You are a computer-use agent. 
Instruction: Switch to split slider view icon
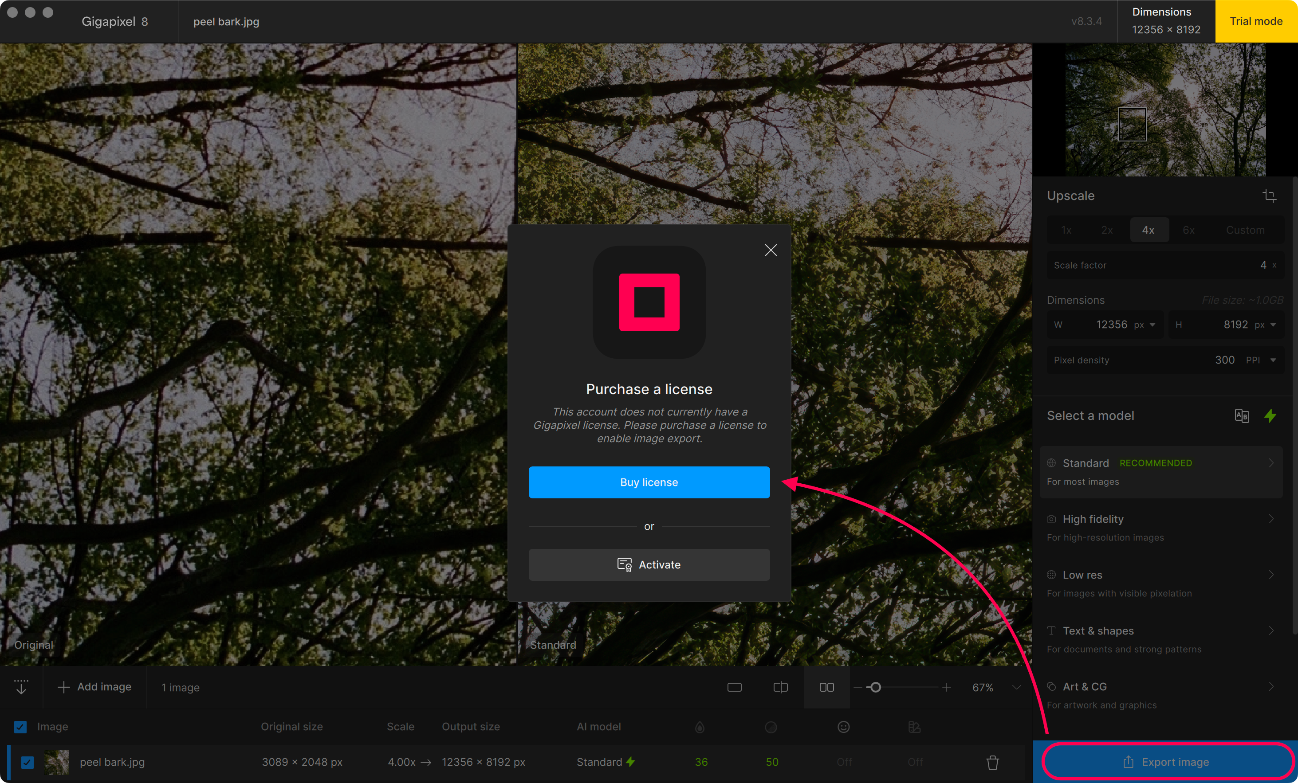tap(780, 687)
